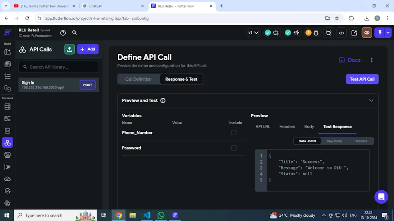This screenshot has width=394, height=221.
Task: Click the Test Mode lightning button
Action: coord(380,33)
